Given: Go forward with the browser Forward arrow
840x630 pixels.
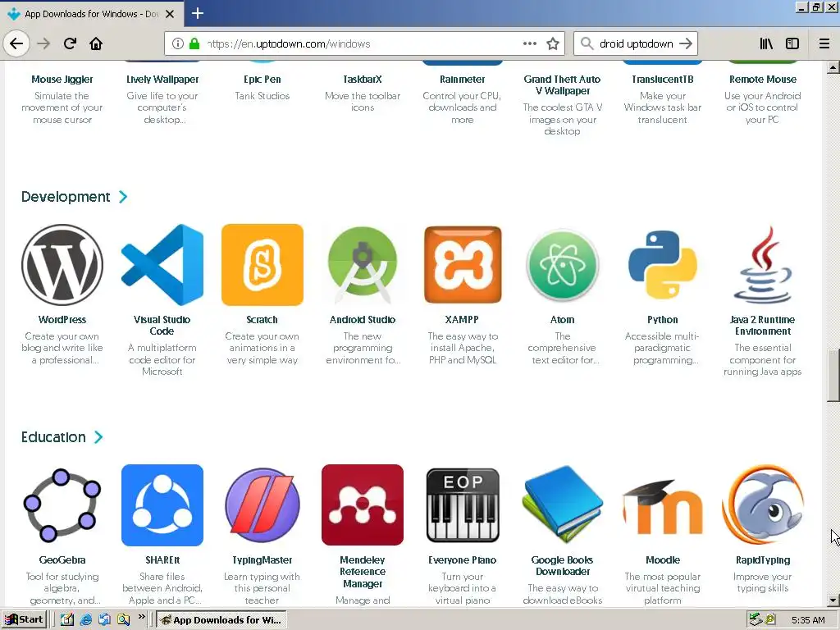Looking at the screenshot, I should pyautogui.click(x=43, y=43).
